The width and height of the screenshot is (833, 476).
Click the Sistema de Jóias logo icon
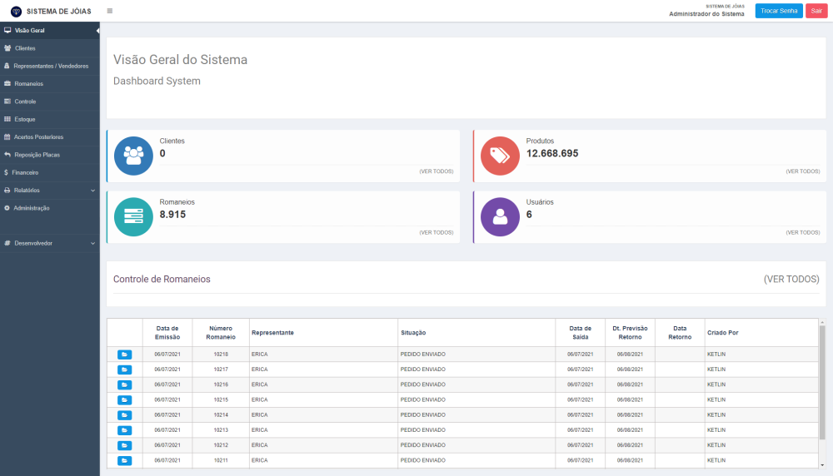coord(16,11)
